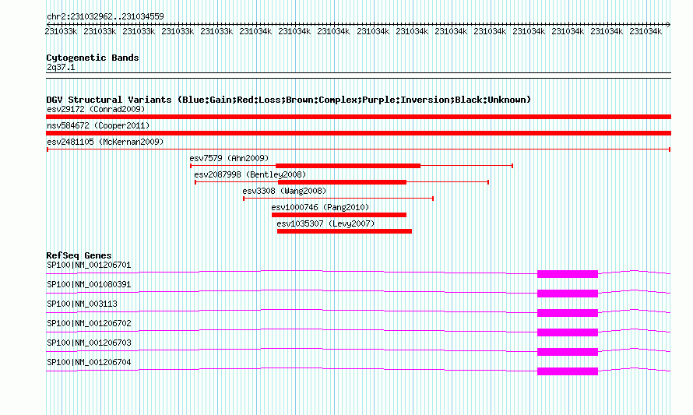
Task: Open transcript SP100|NM_001206703 label
Action: coord(89,343)
